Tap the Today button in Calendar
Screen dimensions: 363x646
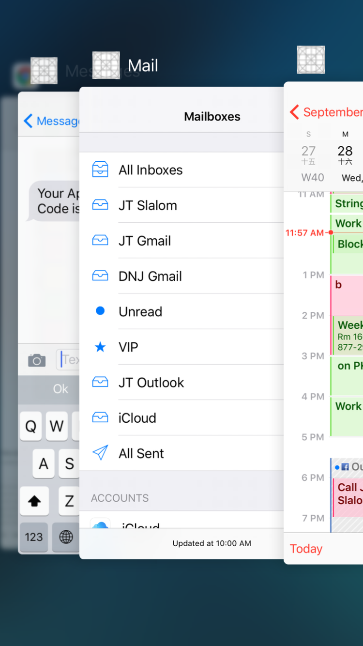point(306,549)
